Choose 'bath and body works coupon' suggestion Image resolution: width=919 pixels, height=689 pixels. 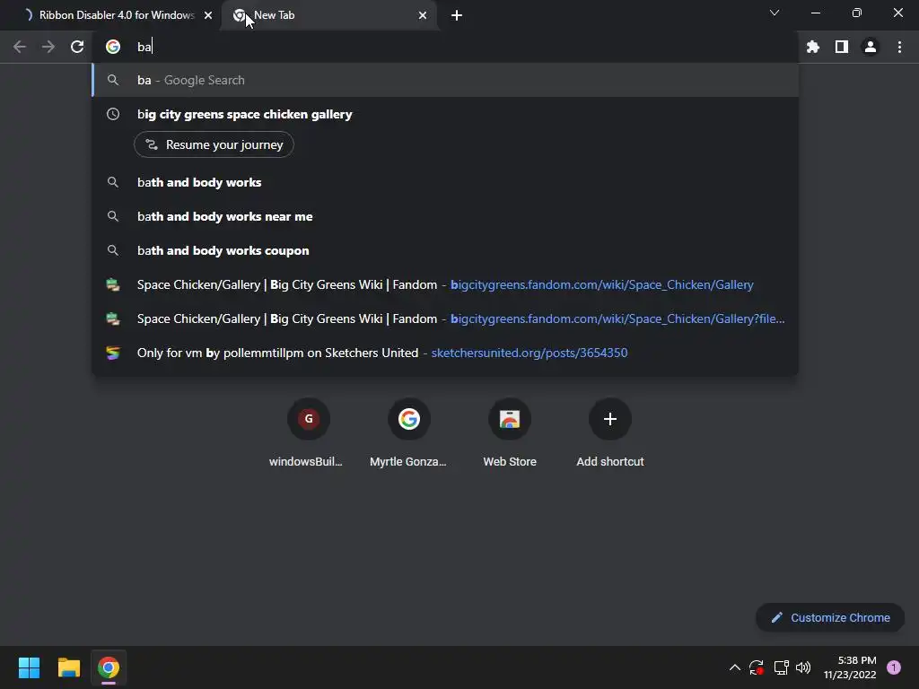point(445,250)
